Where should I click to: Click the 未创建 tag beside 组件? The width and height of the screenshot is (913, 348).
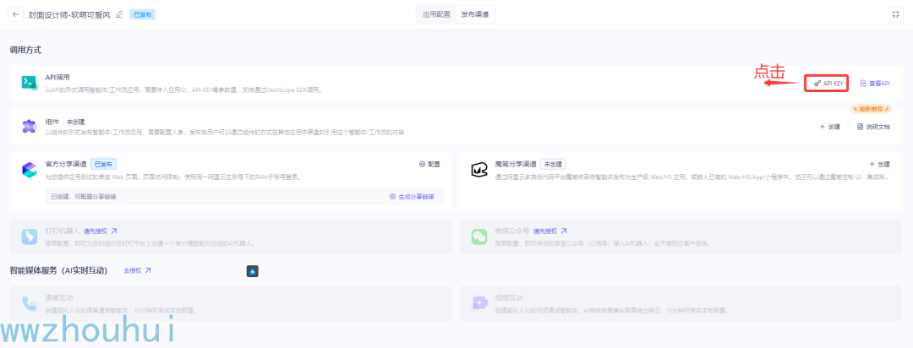click(75, 122)
